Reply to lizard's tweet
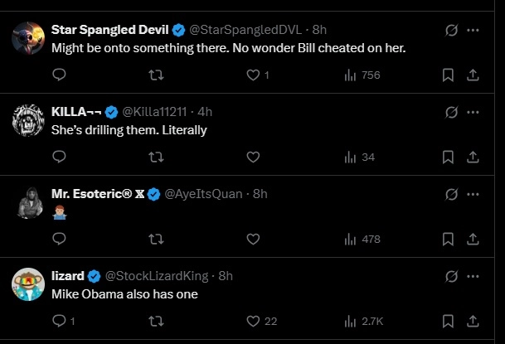This screenshot has height=344, width=505. [x=59, y=321]
